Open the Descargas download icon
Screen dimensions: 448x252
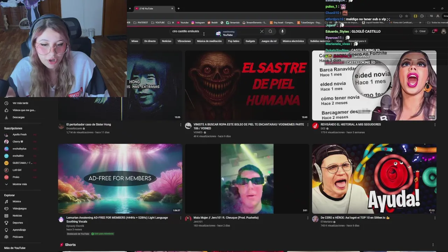click(6, 117)
